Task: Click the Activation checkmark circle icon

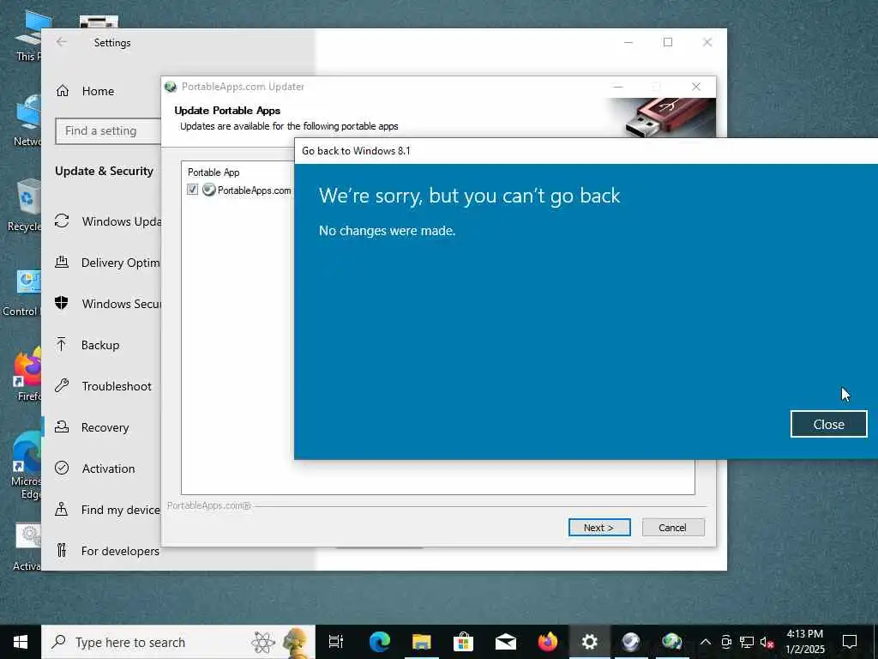Action: coord(62,468)
